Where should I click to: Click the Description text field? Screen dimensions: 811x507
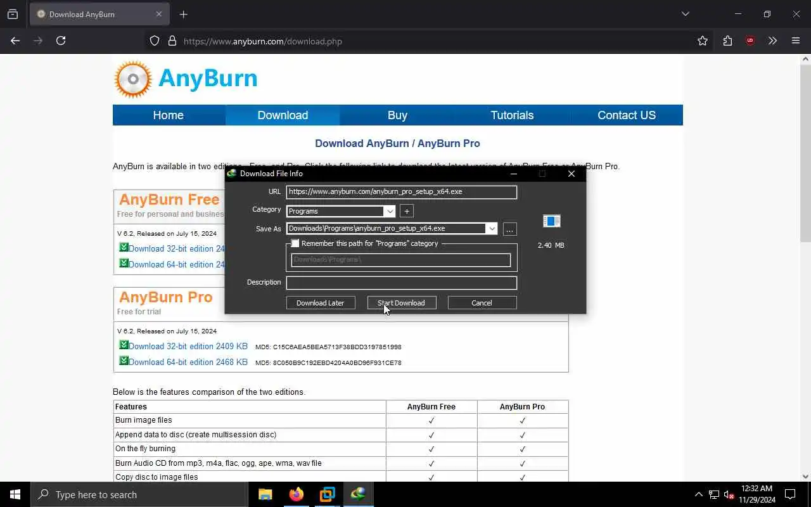(402, 283)
